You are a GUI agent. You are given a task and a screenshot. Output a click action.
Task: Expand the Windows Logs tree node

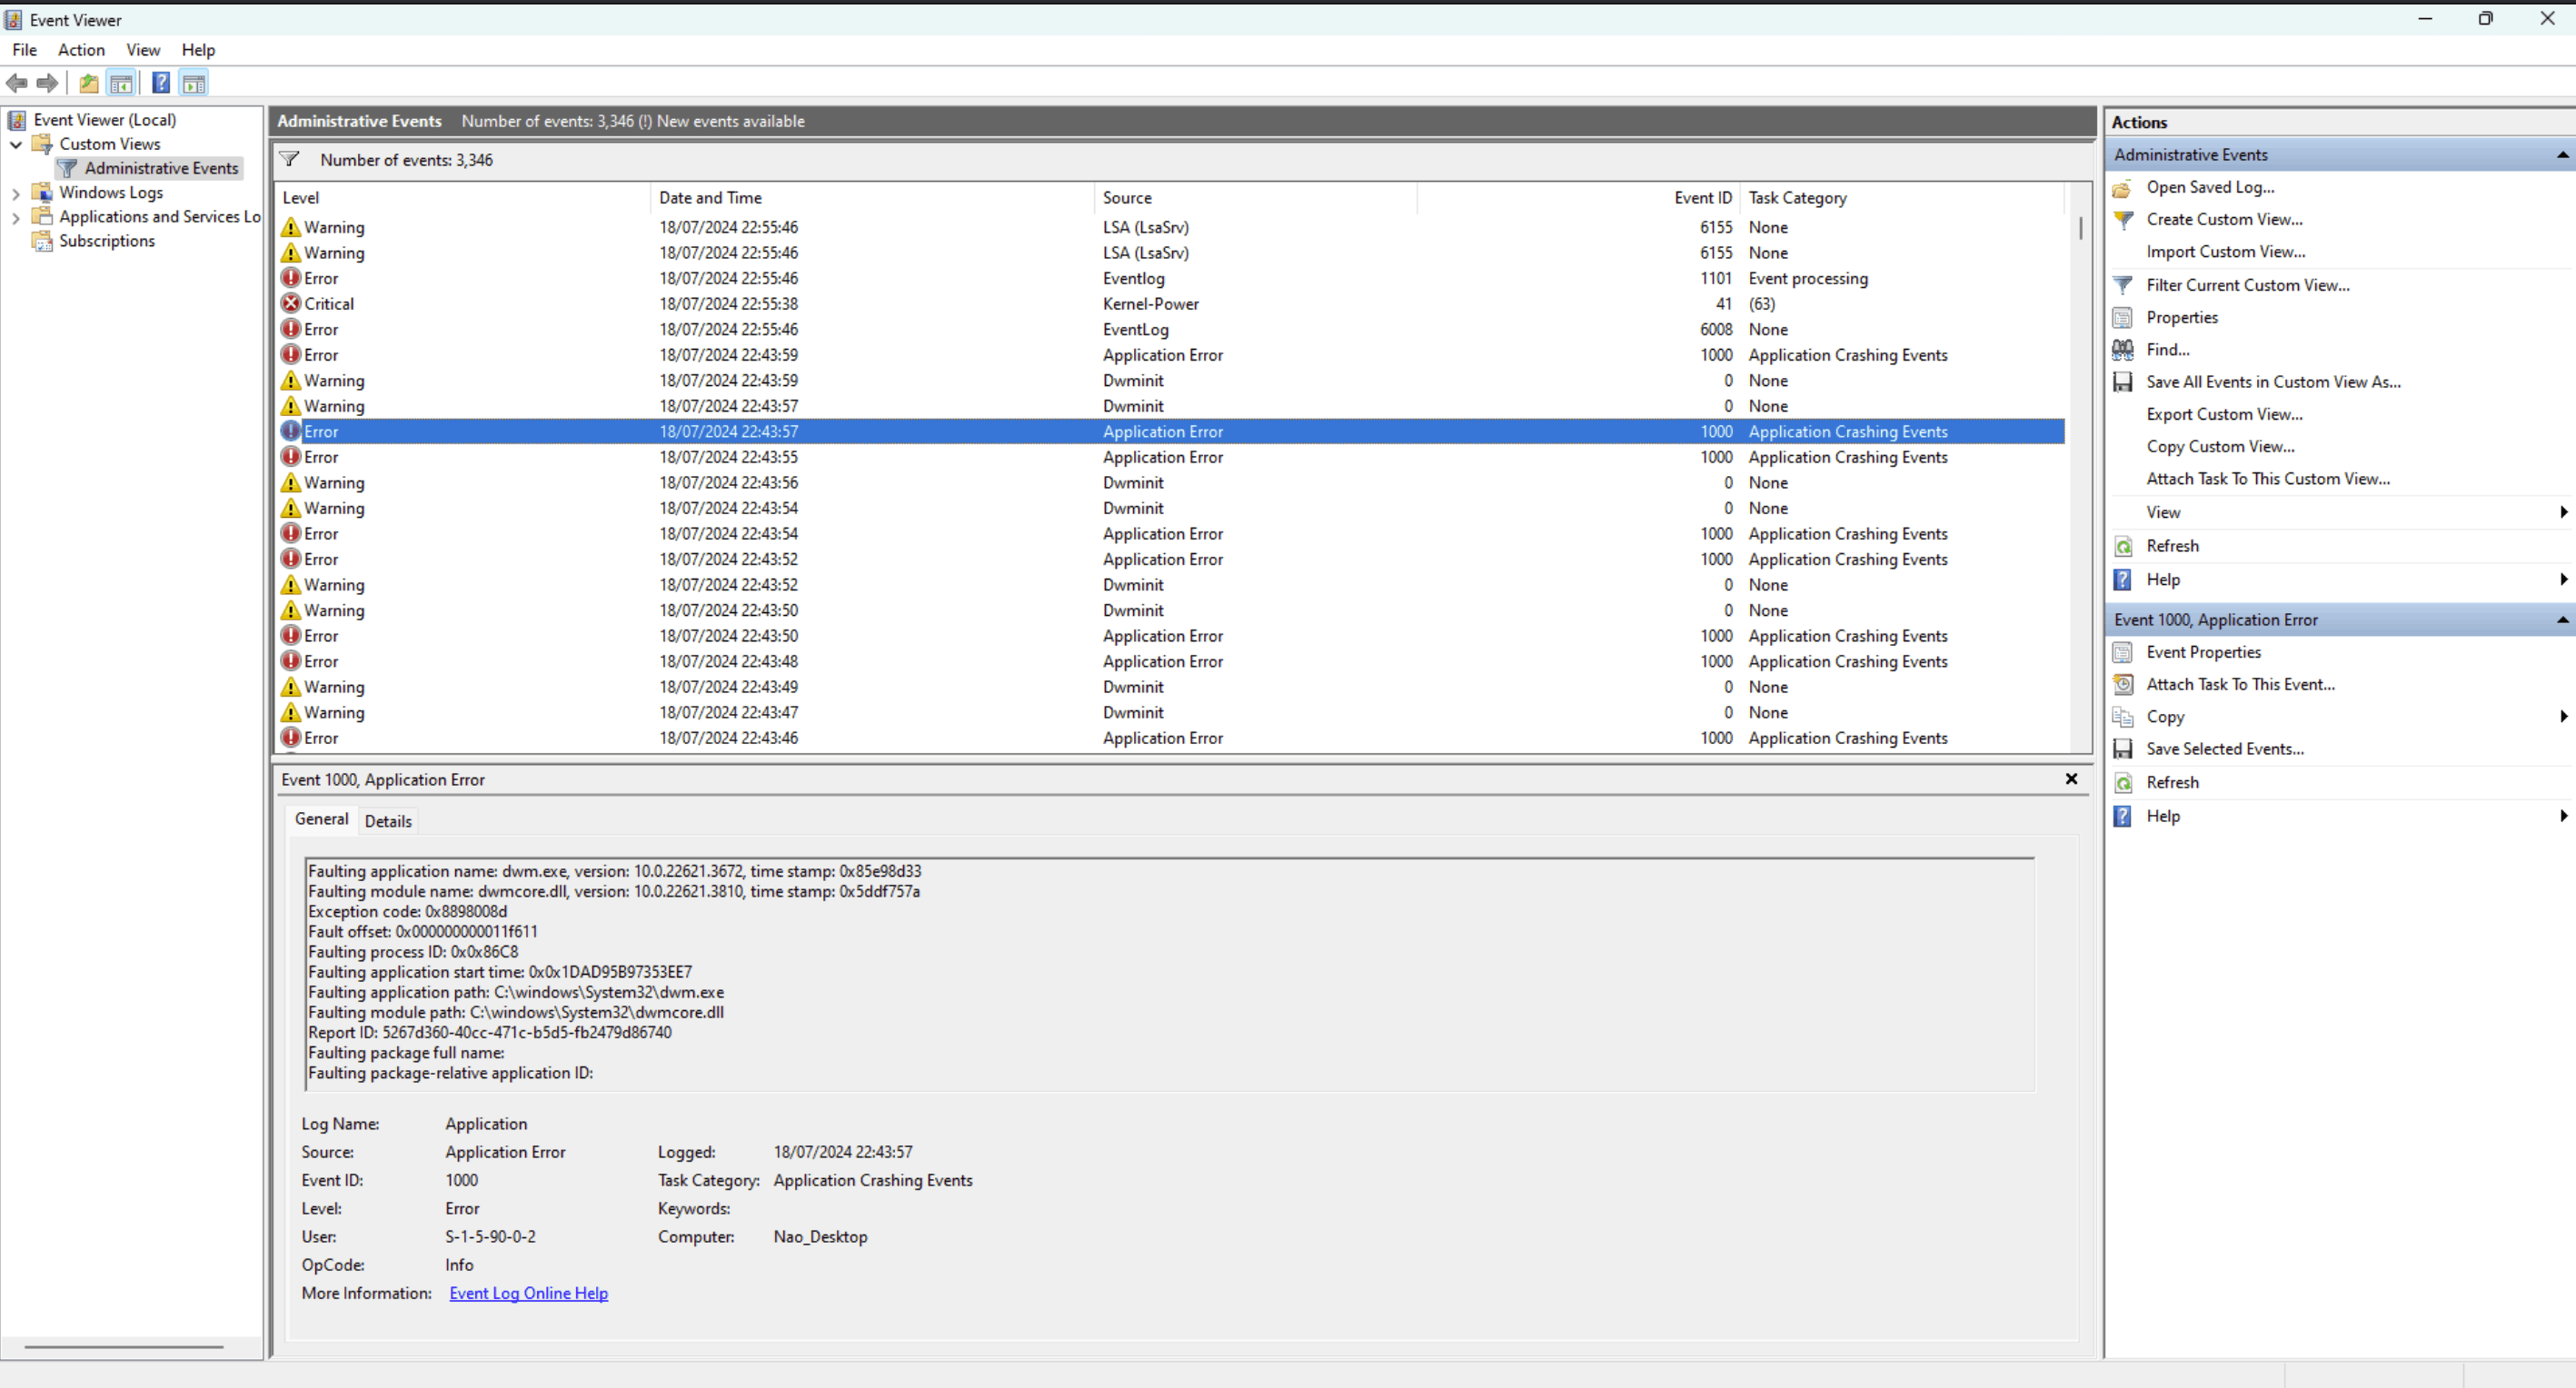pos(16,193)
